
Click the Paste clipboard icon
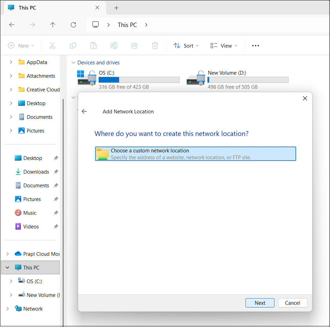coord(93,46)
